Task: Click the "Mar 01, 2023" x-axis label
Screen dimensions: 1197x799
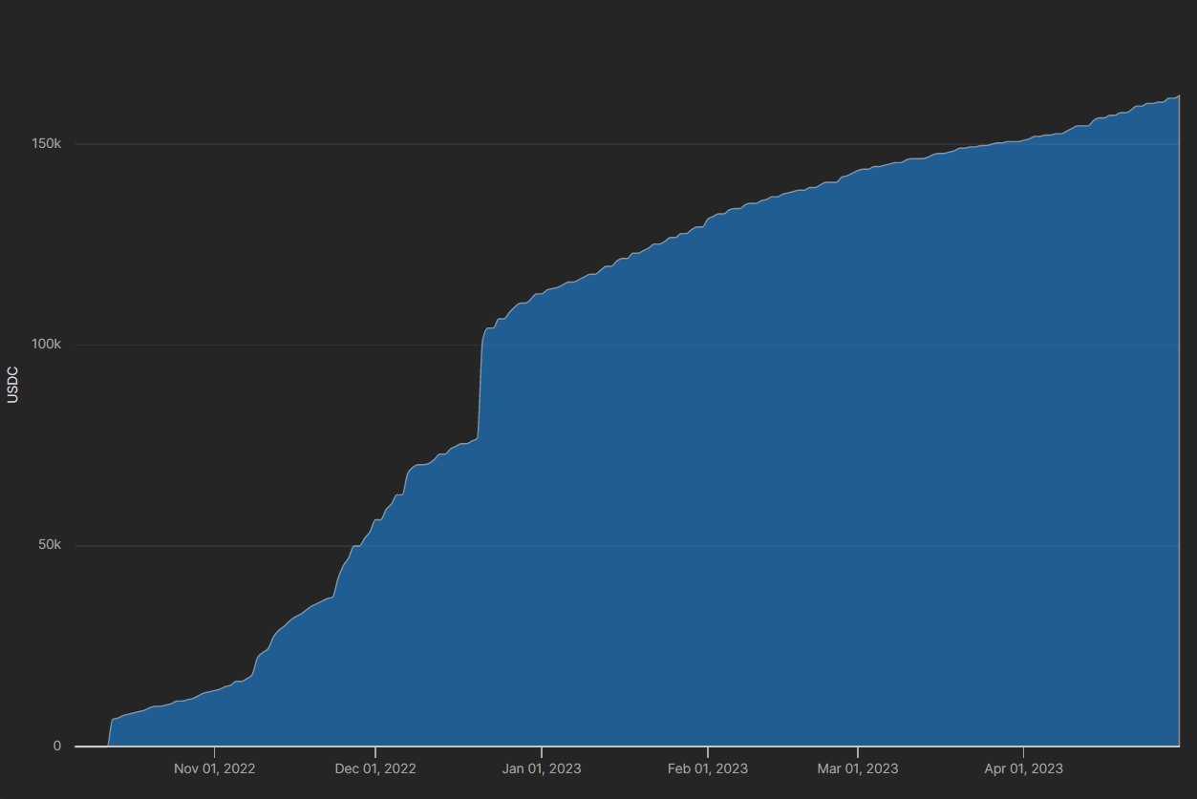Action: point(857,768)
